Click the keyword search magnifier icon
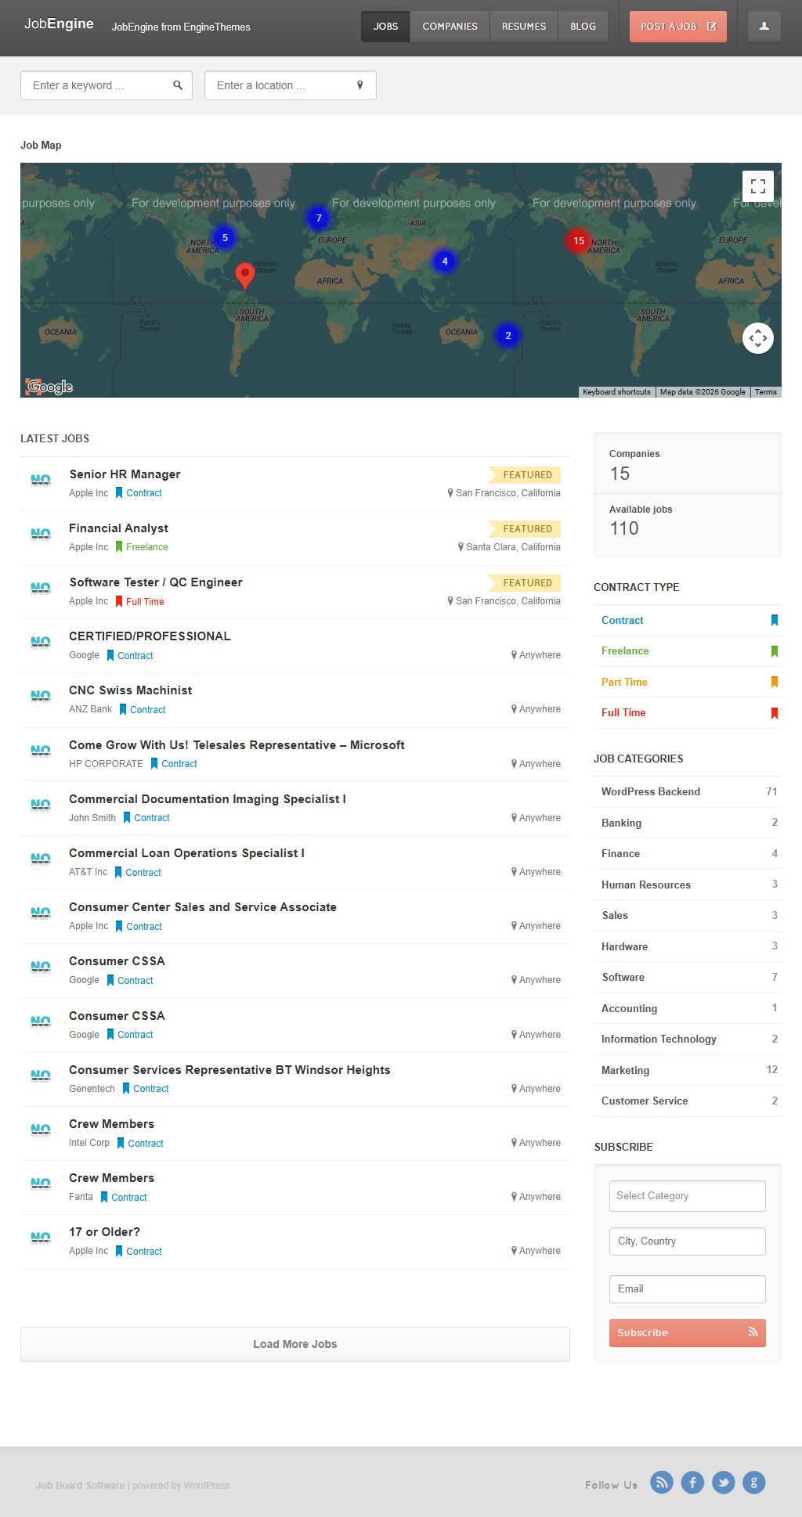The image size is (802, 1517). point(178,85)
